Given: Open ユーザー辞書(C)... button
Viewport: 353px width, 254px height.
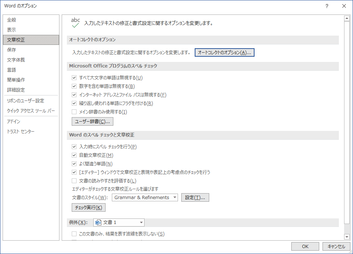Looking at the screenshot, I should point(92,122).
